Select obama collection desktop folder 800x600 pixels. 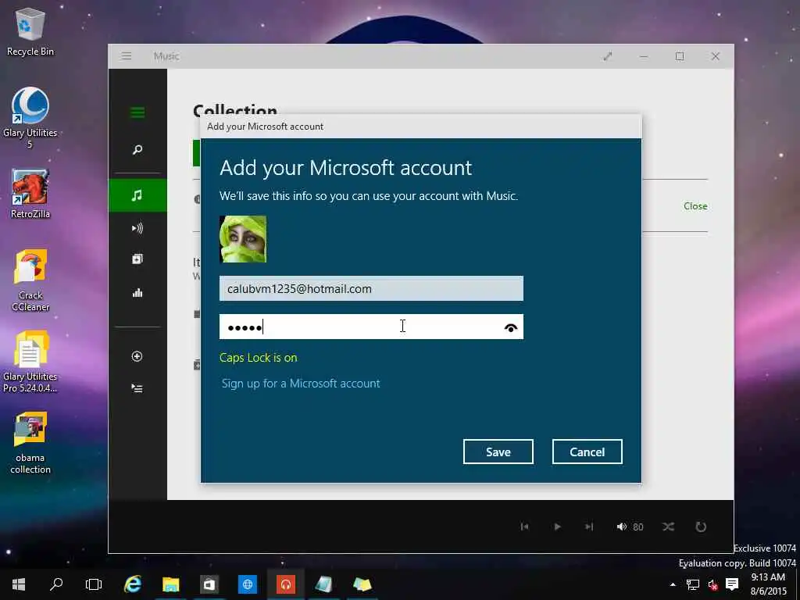click(30, 443)
